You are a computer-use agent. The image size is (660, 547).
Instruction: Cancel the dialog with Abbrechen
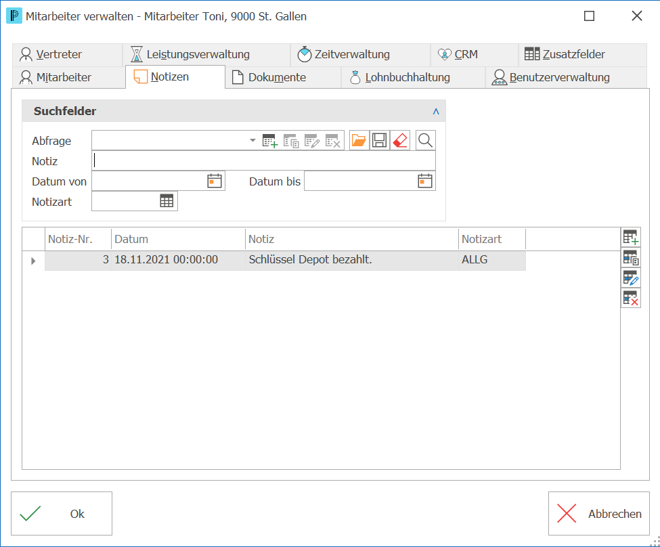pos(599,514)
